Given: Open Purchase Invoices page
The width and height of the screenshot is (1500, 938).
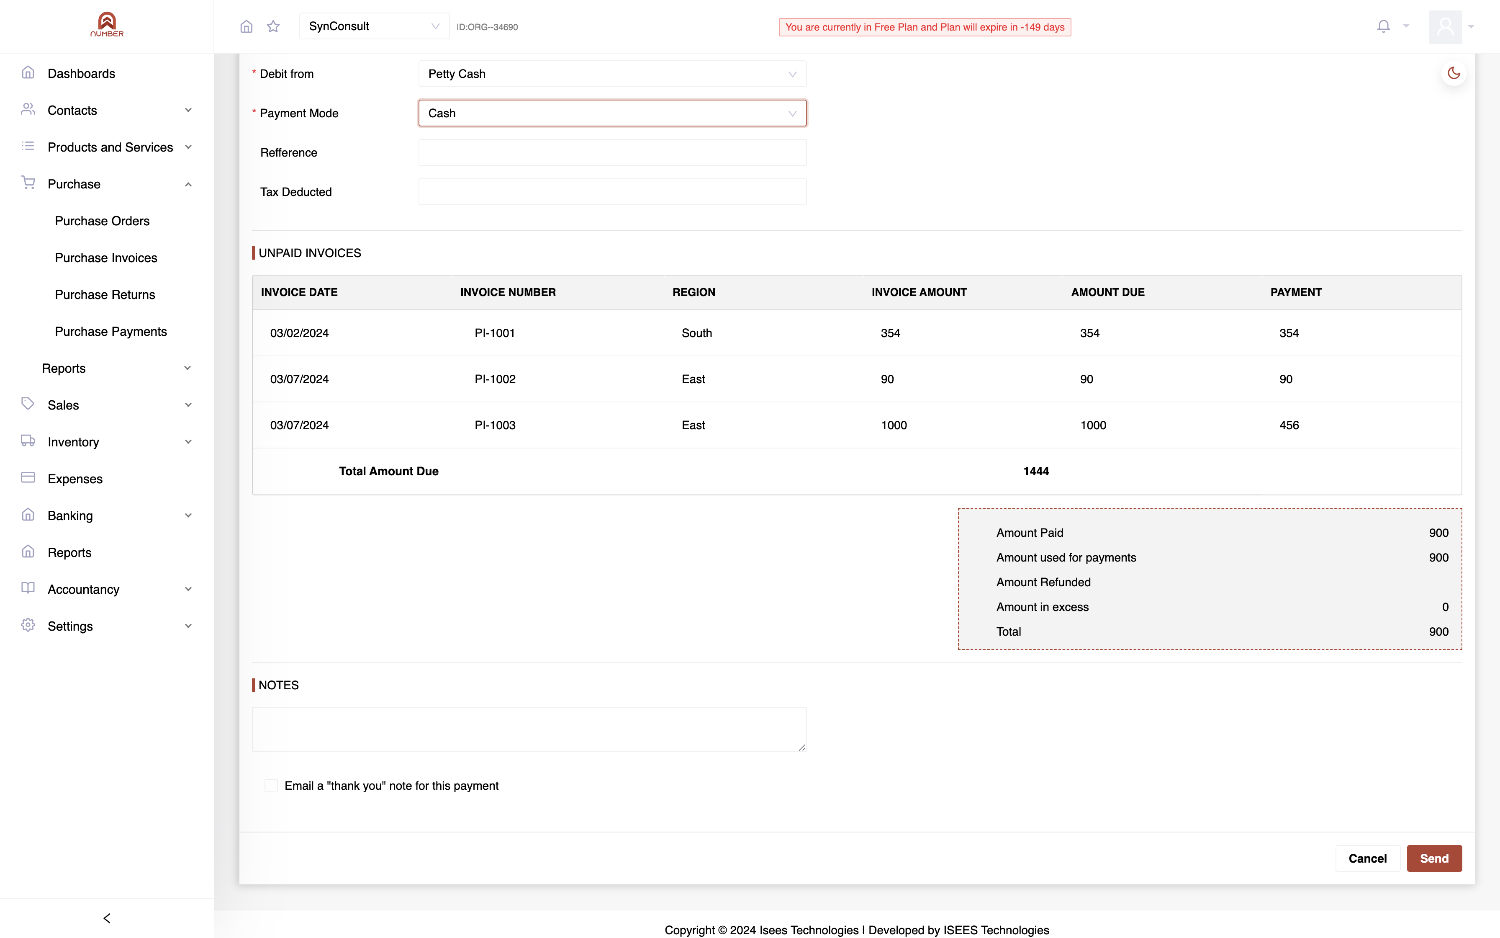Looking at the screenshot, I should pos(106,258).
